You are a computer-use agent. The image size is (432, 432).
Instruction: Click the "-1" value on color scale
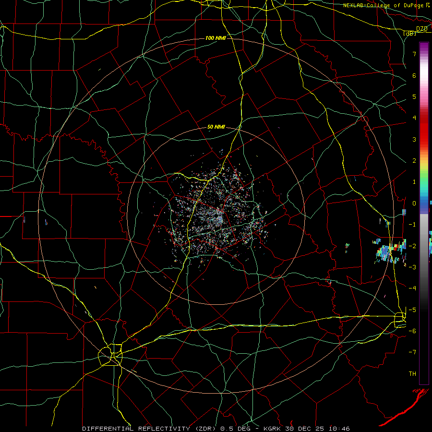point(412,225)
